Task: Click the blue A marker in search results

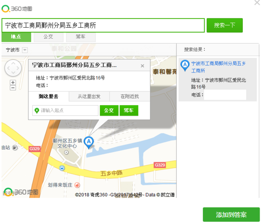Action: tap(185, 65)
